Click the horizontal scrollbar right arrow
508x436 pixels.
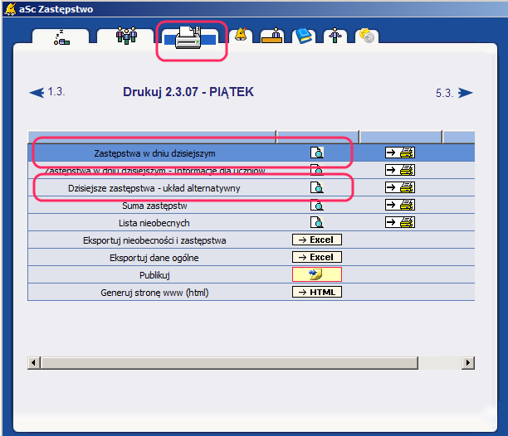point(467,363)
